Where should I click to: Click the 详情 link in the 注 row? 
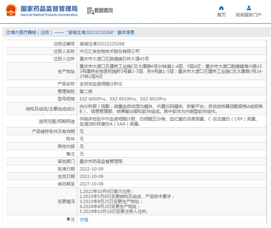coord(84,220)
